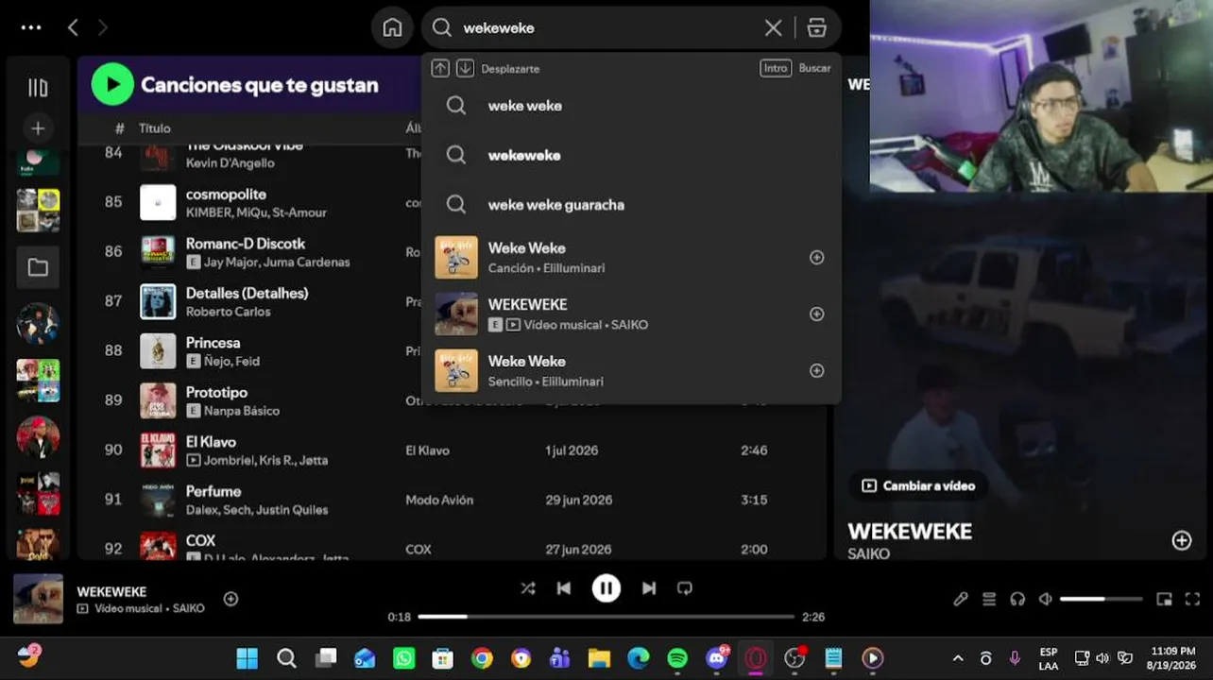
Task: Open SAIKO artist link in now-playing bar
Action: click(x=188, y=608)
